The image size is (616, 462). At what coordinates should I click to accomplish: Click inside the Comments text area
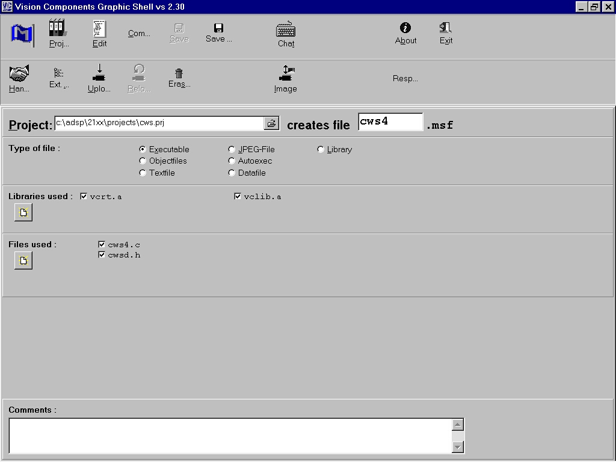pos(230,436)
